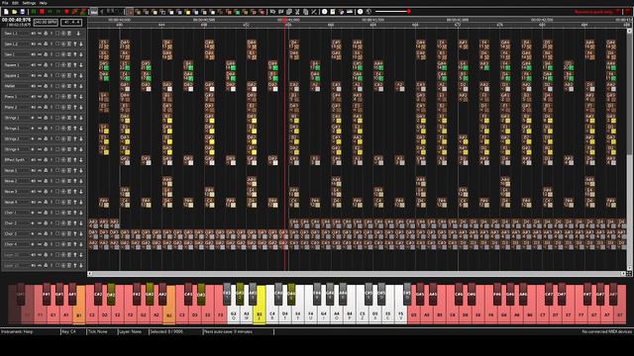Click the Strings 4 layer name field
The height and width of the screenshot is (356, 634).
pyautogui.click(x=17, y=149)
